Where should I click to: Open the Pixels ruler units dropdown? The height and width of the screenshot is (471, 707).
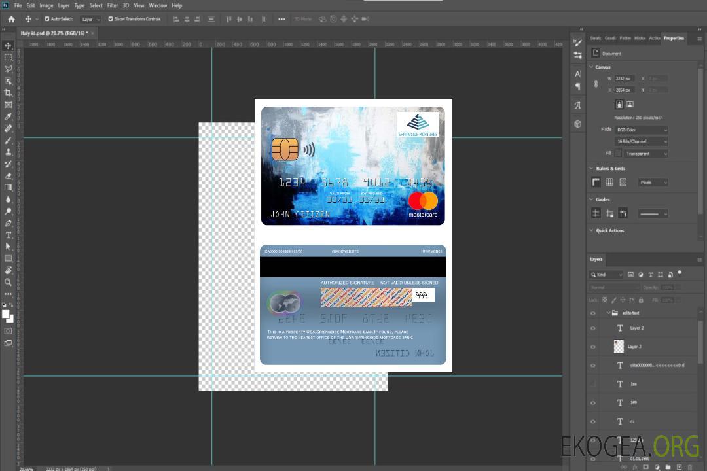[653, 183]
